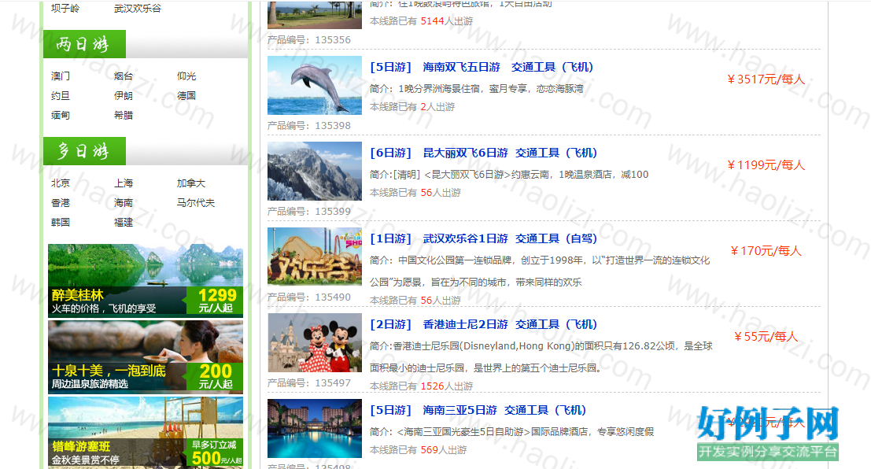Open the 错峰游塞班 promotion banner
This screenshot has width=871, height=469.
point(146,432)
